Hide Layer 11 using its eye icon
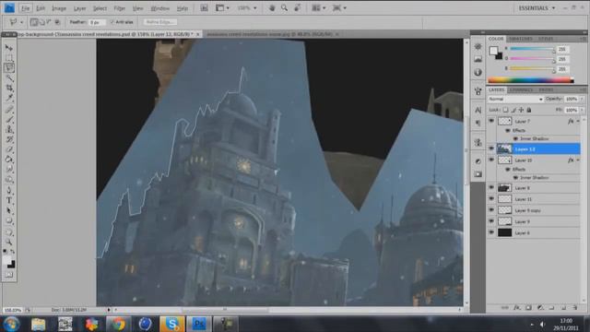The width and height of the screenshot is (590, 332). 491,199
